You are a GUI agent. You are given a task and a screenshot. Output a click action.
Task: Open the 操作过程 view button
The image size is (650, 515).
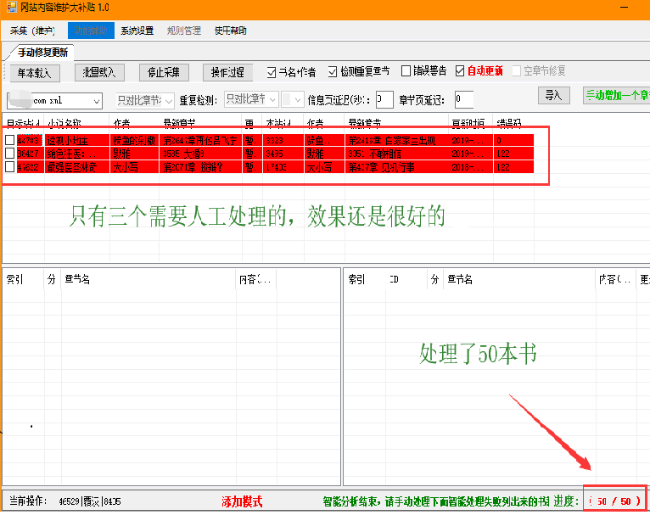click(227, 72)
